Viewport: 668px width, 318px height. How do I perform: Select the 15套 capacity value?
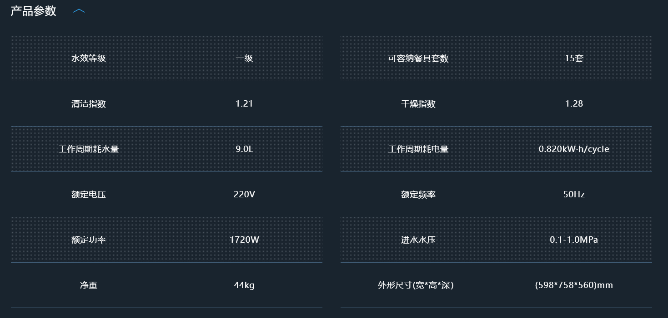point(574,59)
